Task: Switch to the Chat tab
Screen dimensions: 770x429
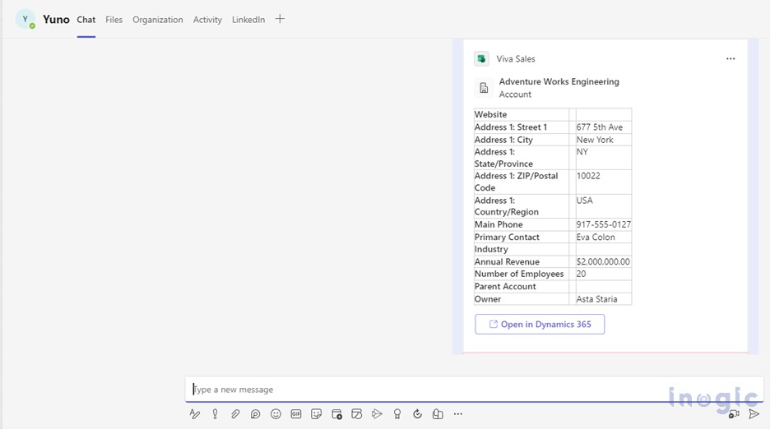Action: (86, 20)
